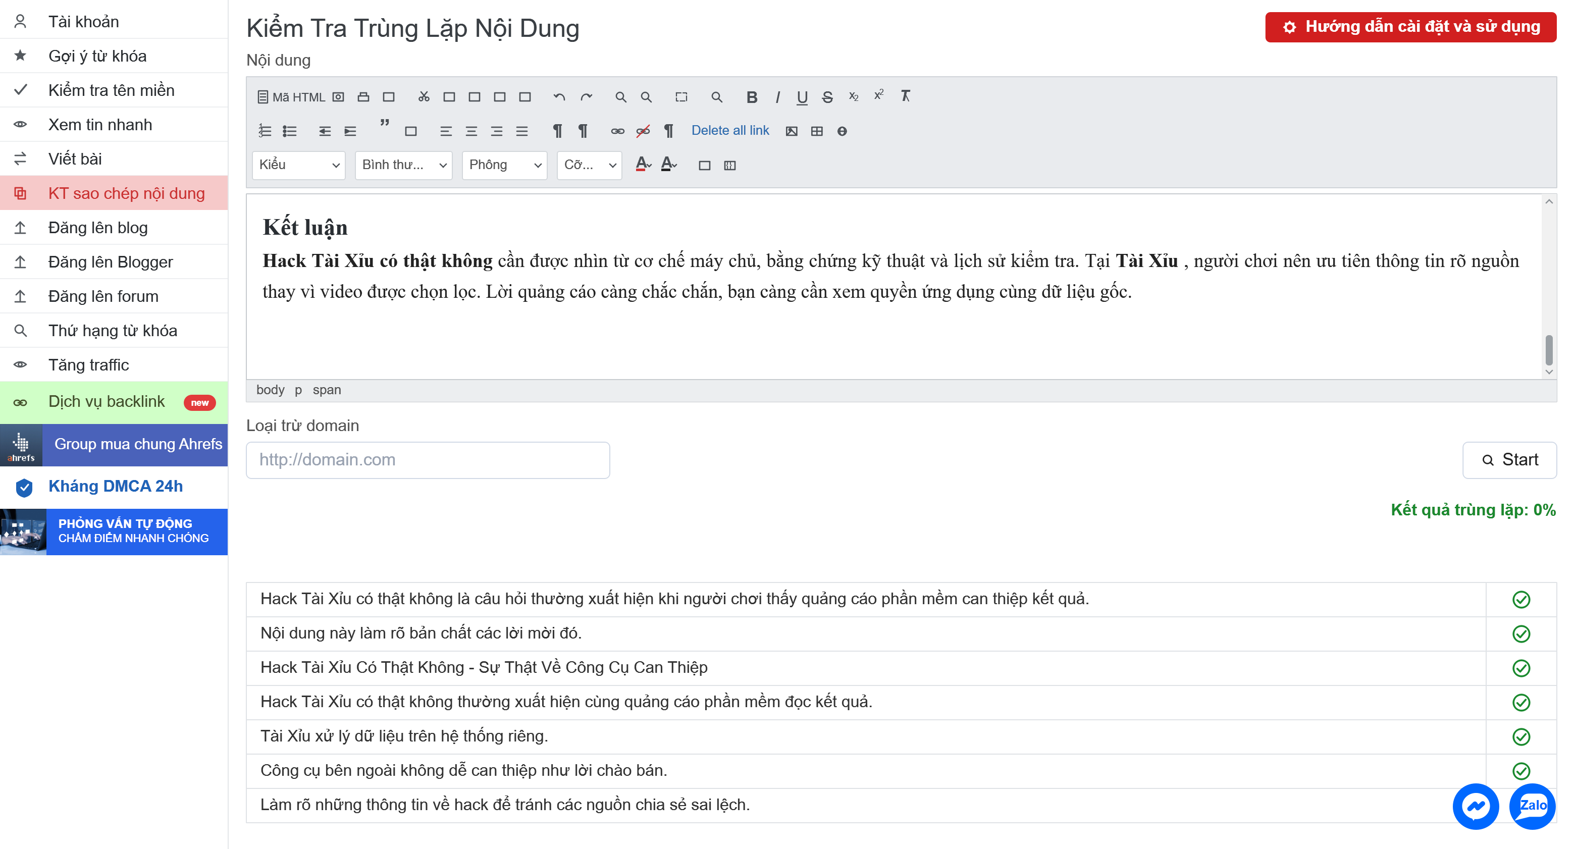Toggle italic formatting
The height and width of the screenshot is (849, 1575).
coord(778,97)
